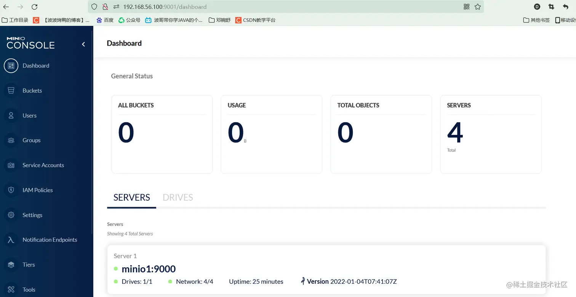Switch to the DRIVES tab
This screenshot has height=297, width=576.
[178, 198]
